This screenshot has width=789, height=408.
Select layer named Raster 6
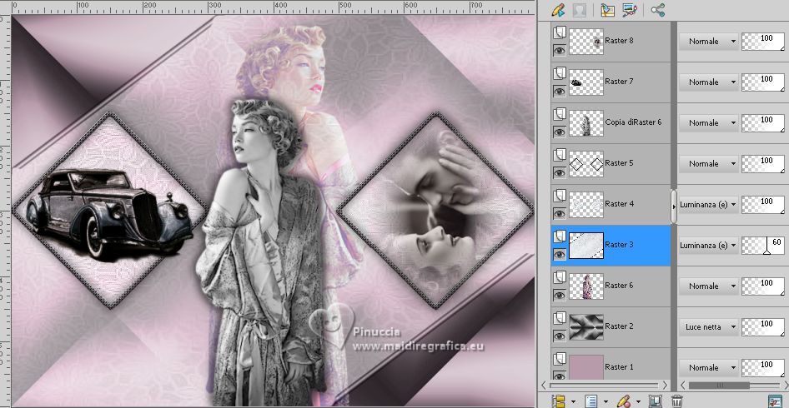(619, 285)
